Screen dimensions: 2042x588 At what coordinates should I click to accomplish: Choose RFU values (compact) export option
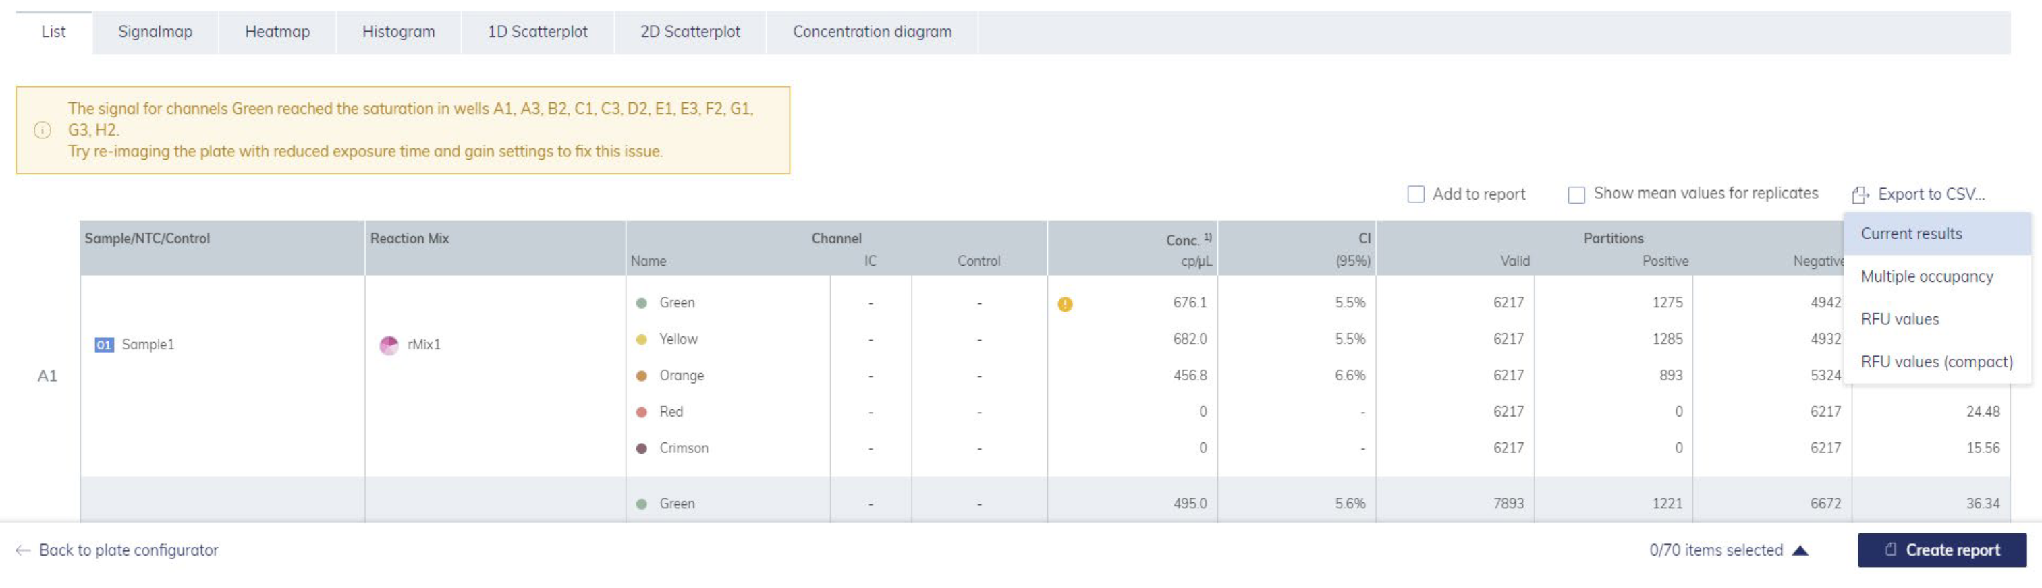tap(1937, 362)
